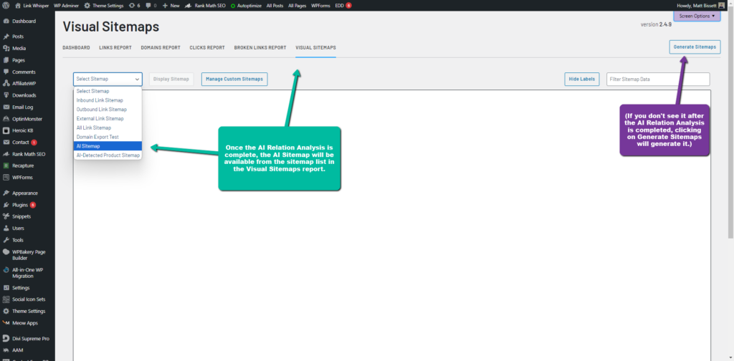Switch to the Dashboard report tab
This screenshot has width=734, height=361.
pos(76,48)
